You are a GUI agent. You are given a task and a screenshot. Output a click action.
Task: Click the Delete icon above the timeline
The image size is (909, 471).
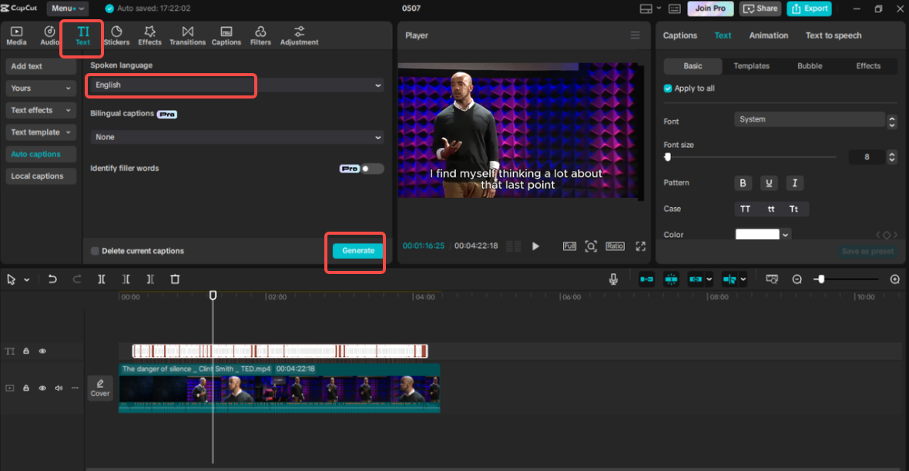coord(175,279)
